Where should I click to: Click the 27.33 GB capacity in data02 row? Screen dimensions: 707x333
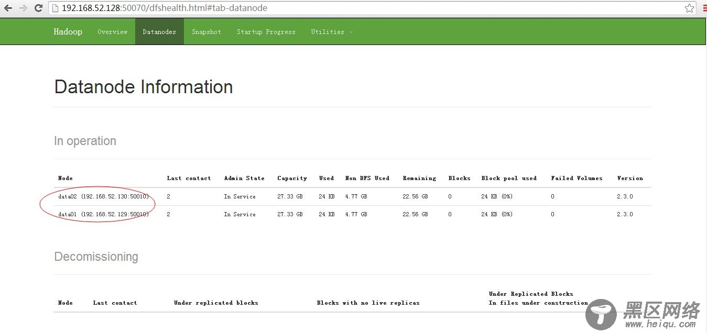[290, 196]
